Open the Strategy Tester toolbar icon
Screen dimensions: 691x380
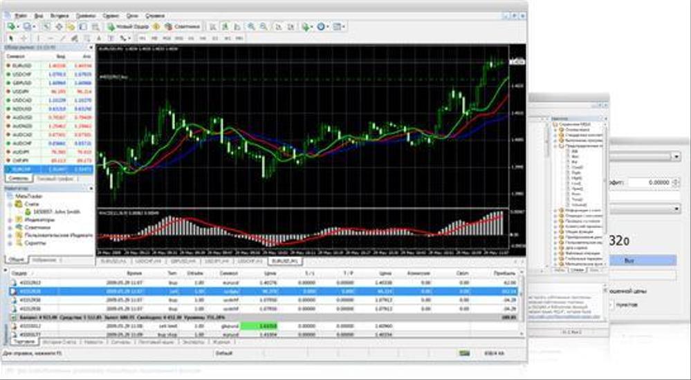pyautogui.click(x=95, y=27)
